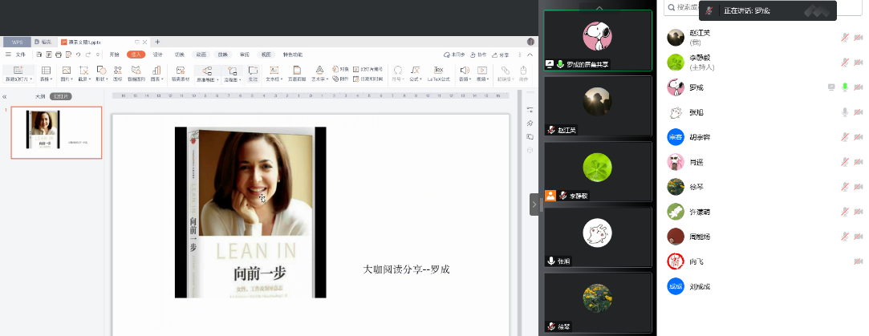869x336 pixels.
Task: Select the 大纲 (Outline) view tab
Action: pyautogui.click(x=40, y=96)
